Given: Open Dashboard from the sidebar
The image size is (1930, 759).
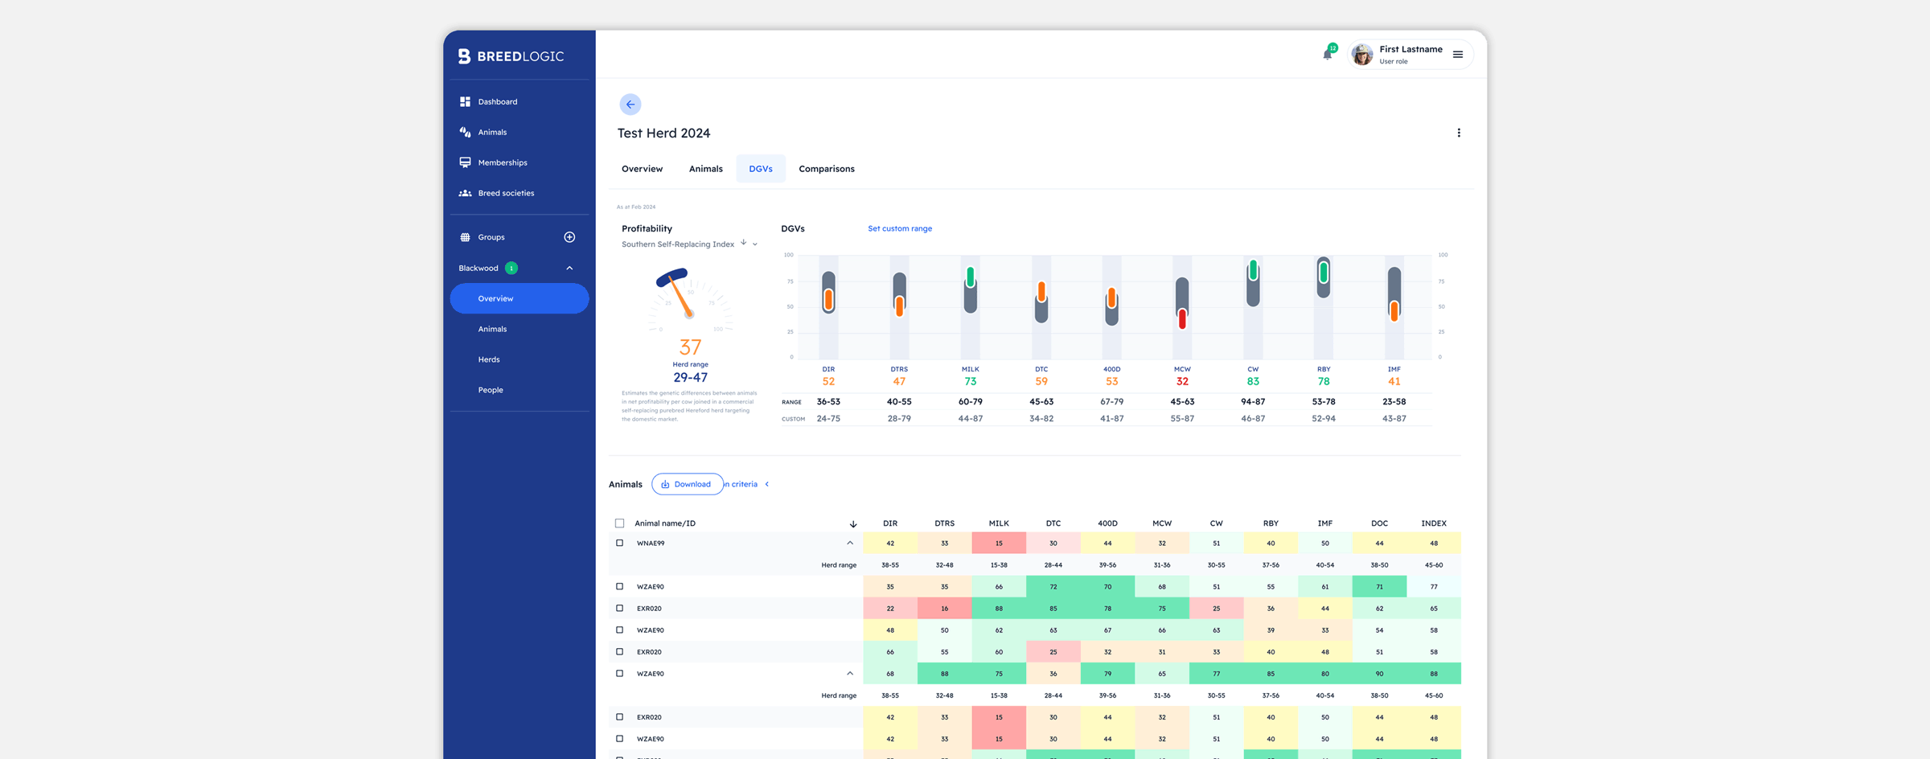Looking at the screenshot, I should [x=497, y=102].
